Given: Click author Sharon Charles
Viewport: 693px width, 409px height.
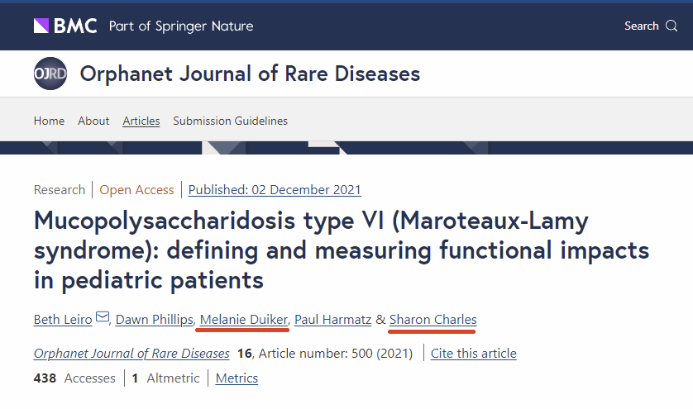Looking at the screenshot, I should coord(433,319).
